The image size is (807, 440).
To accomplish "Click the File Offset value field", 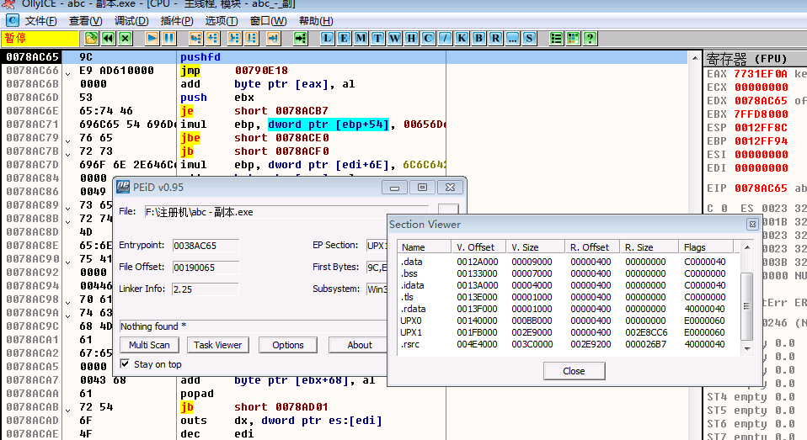I will point(206,268).
